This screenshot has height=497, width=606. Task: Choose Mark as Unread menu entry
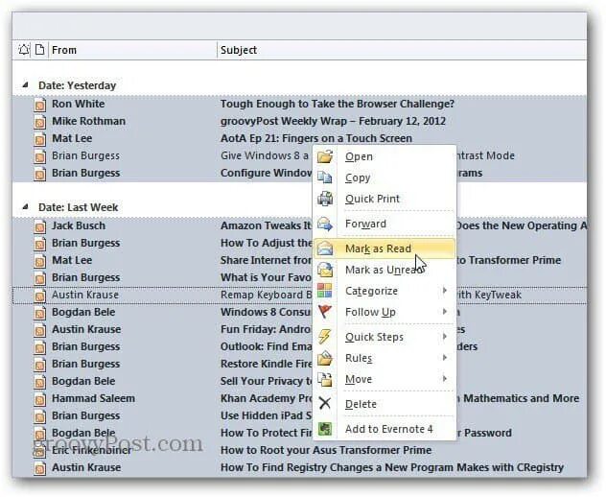[384, 270]
